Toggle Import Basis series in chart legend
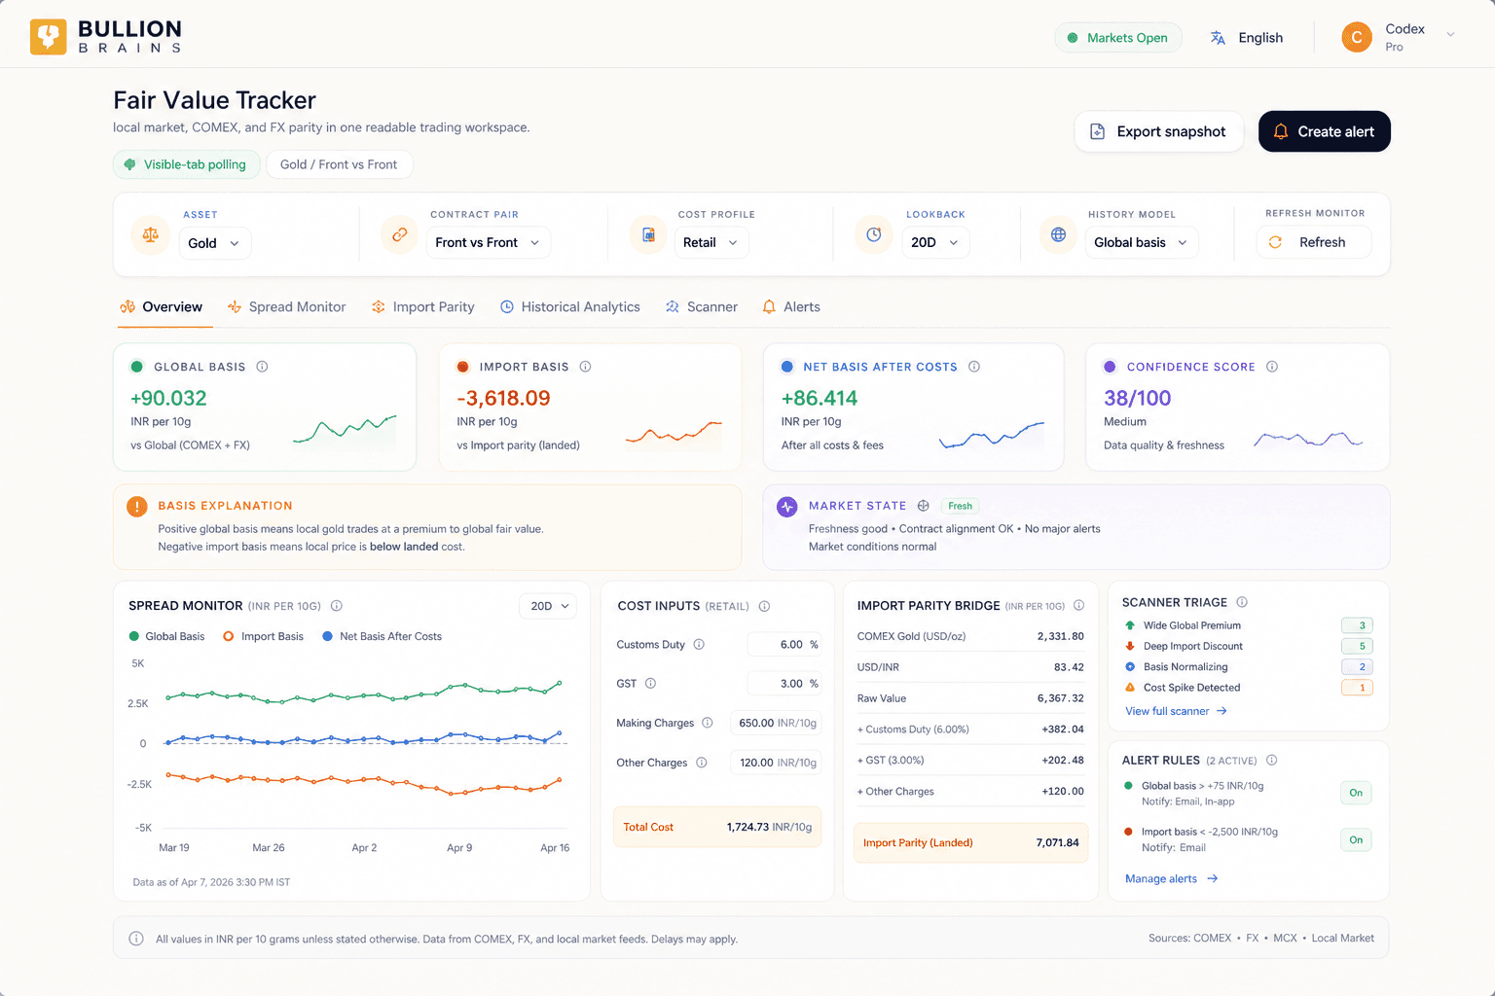1495x996 pixels. tap(263, 636)
